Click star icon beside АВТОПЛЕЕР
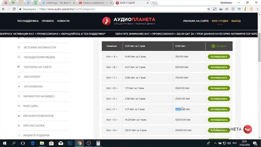This screenshot has width=261, height=147. (19, 77)
